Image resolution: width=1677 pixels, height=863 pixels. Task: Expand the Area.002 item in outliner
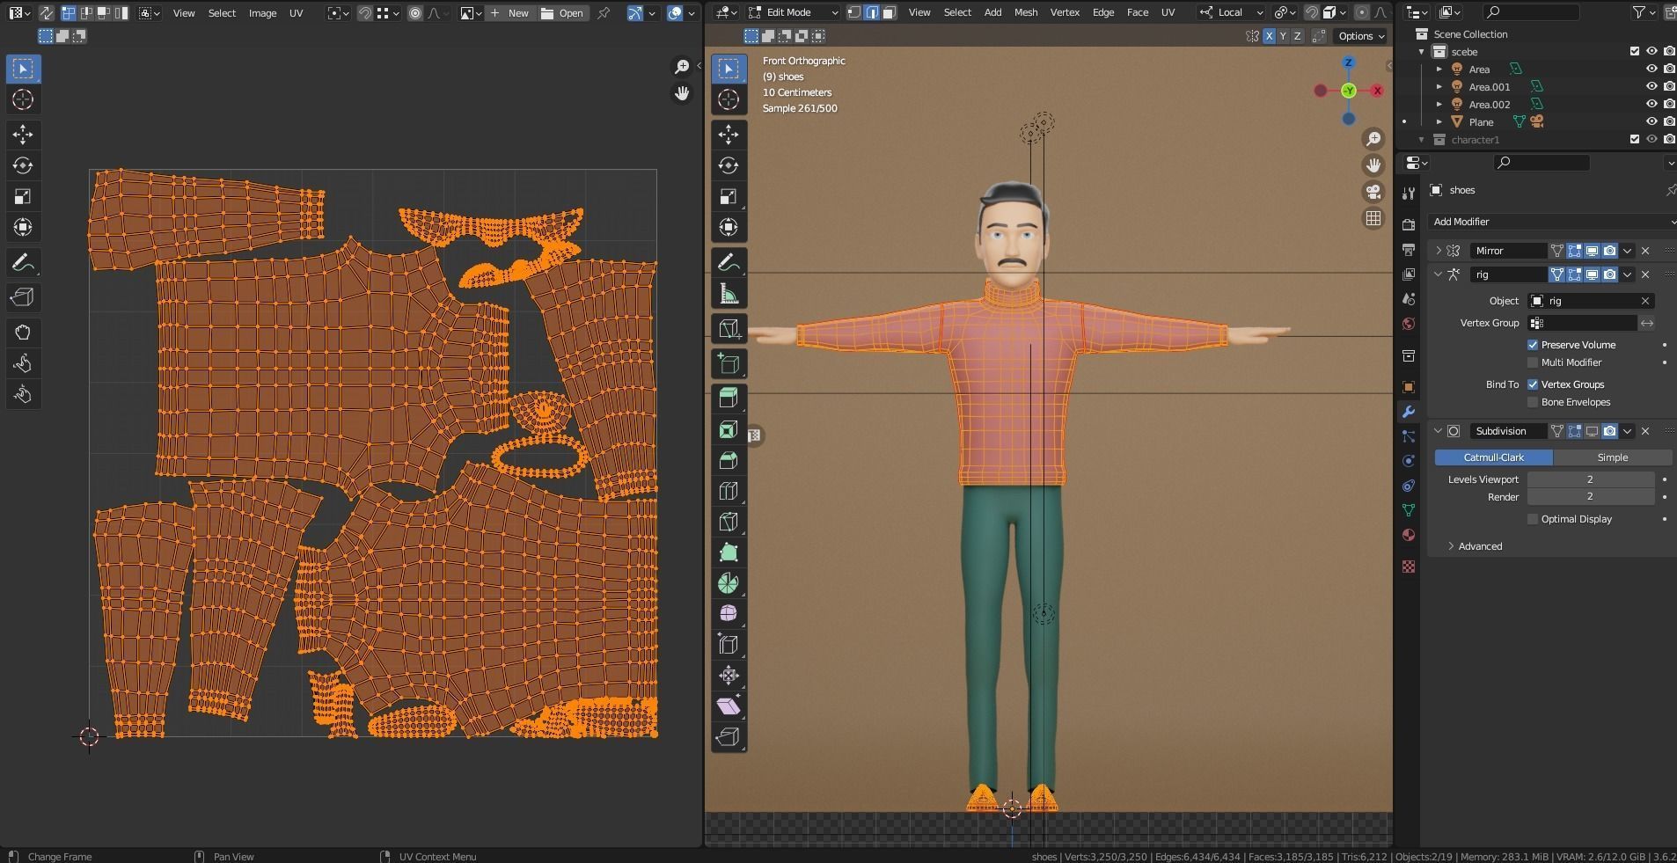coord(1439,104)
